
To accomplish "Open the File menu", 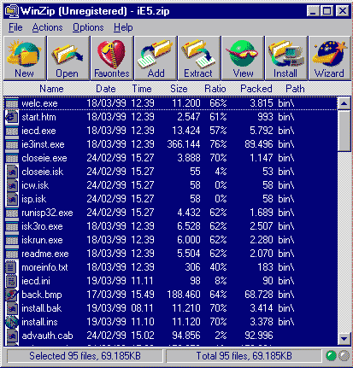I will coord(15,27).
